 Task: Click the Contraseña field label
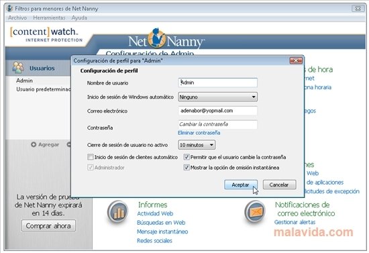pyautogui.click(x=100, y=128)
